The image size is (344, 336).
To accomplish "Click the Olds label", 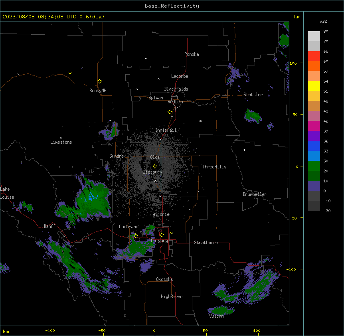I will pyautogui.click(x=155, y=157).
